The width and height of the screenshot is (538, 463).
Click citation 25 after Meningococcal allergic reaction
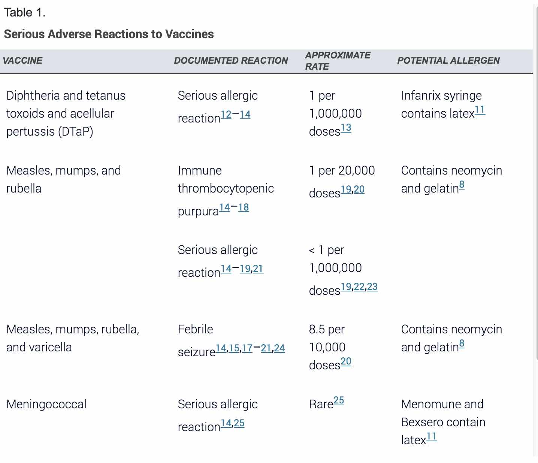point(239,423)
